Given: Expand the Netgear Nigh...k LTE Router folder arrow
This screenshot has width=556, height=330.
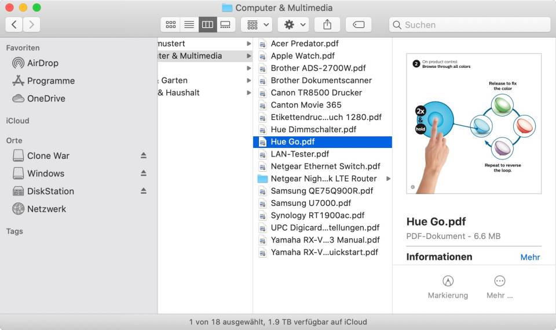Looking at the screenshot, I should 388,179.
